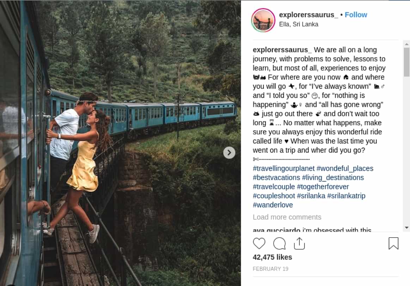Open the #bestvacations hashtag
Viewport: 410px width, 286px height.
pyautogui.click(x=277, y=177)
